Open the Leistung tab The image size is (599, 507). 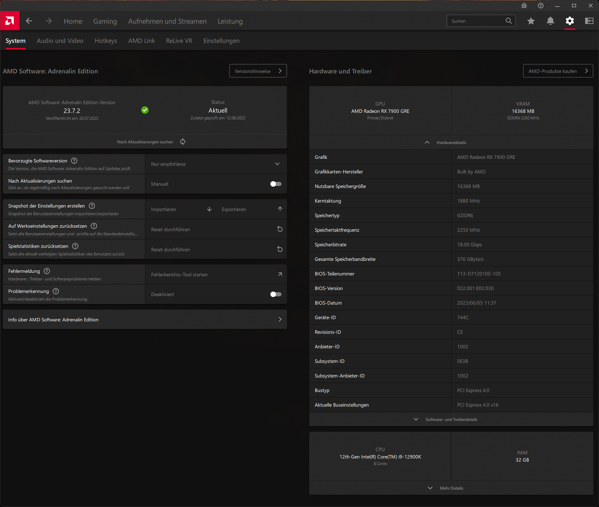(x=230, y=21)
